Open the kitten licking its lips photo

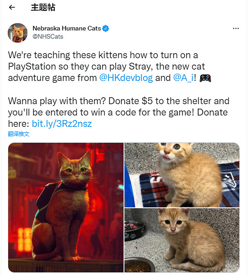pos(182,175)
